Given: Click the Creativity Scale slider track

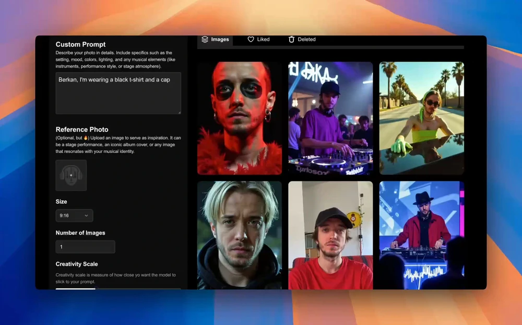Looking at the screenshot, I should pyautogui.click(x=118, y=288).
